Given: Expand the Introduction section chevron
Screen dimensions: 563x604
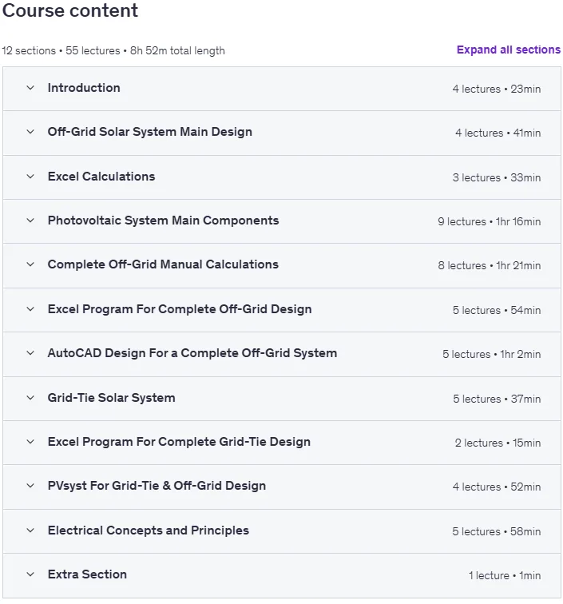Looking at the screenshot, I should tap(30, 88).
